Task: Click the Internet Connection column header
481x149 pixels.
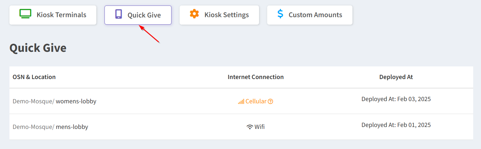Action: [256, 77]
